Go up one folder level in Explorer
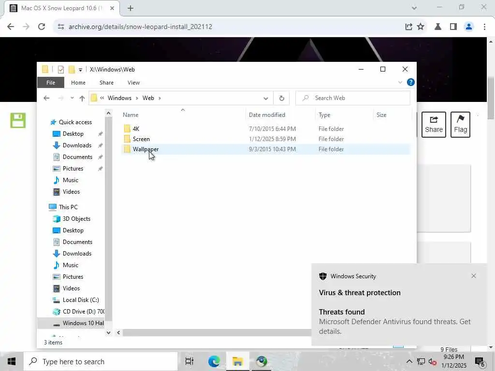The height and width of the screenshot is (371, 495). pos(82,98)
